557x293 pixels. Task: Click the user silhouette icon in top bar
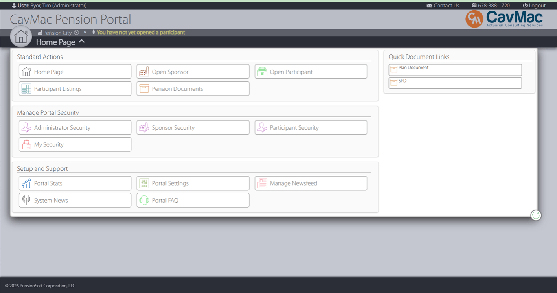(15, 6)
